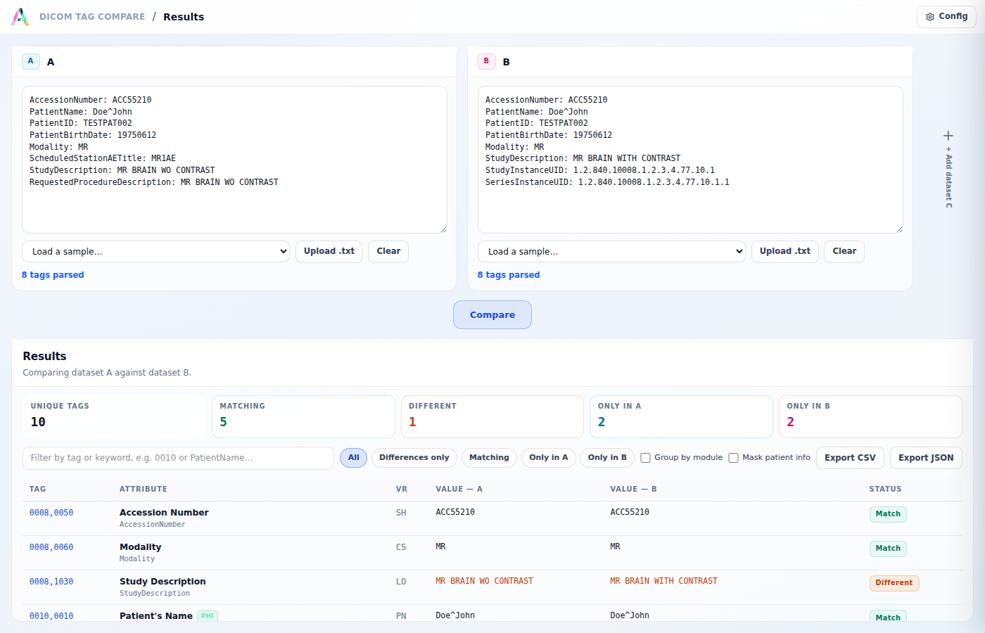This screenshot has height=633, width=985.
Task: Enable Mask patient info checkbox
Action: (733, 458)
